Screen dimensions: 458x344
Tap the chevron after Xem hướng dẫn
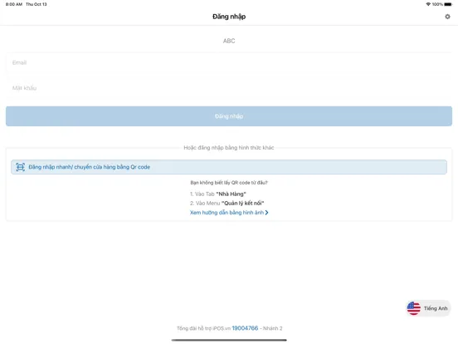266,213
